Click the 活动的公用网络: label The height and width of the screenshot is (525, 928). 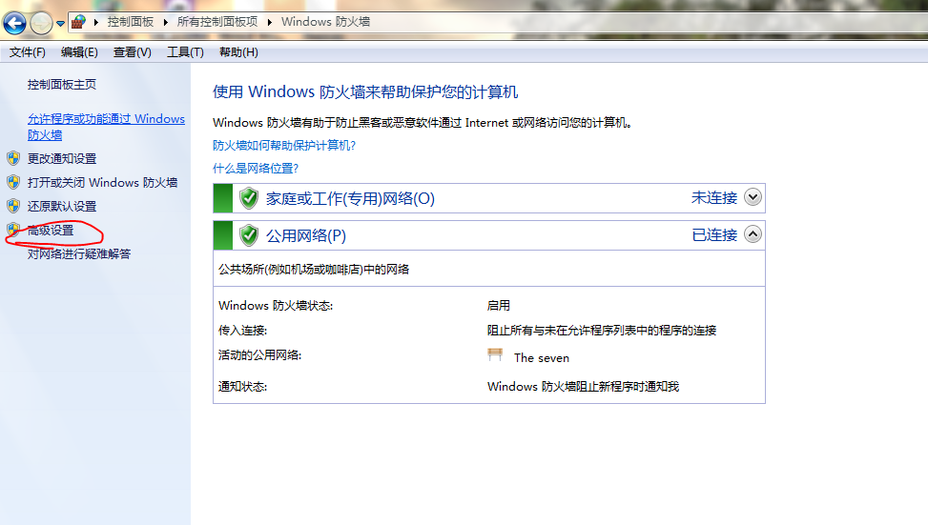(x=259, y=355)
